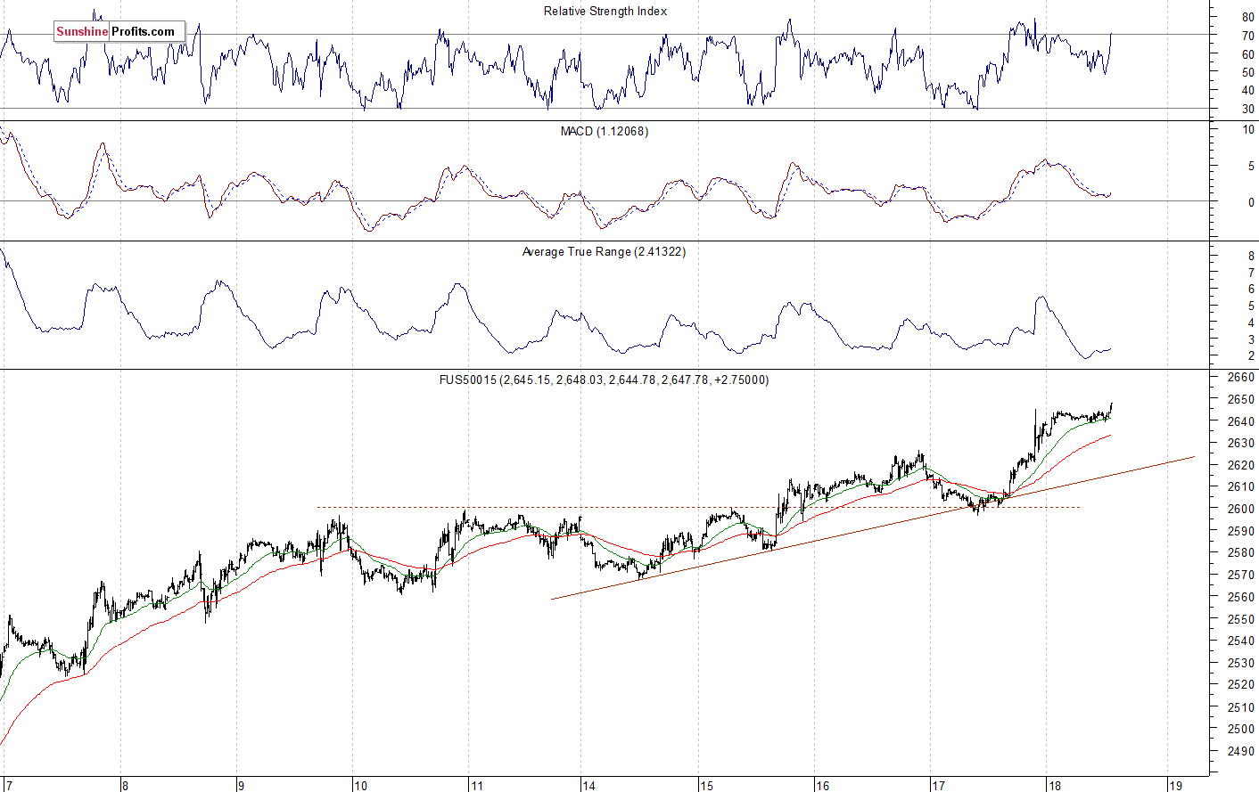This screenshot has width=1259, height=792.
Task: Click price axis label 2660
Action: click(x=1240, y=377)
